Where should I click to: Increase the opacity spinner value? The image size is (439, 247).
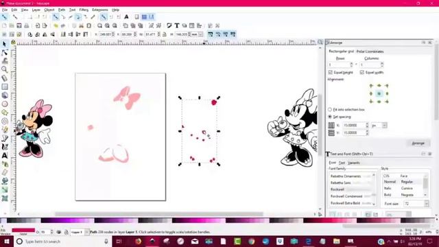pos(52,231)
